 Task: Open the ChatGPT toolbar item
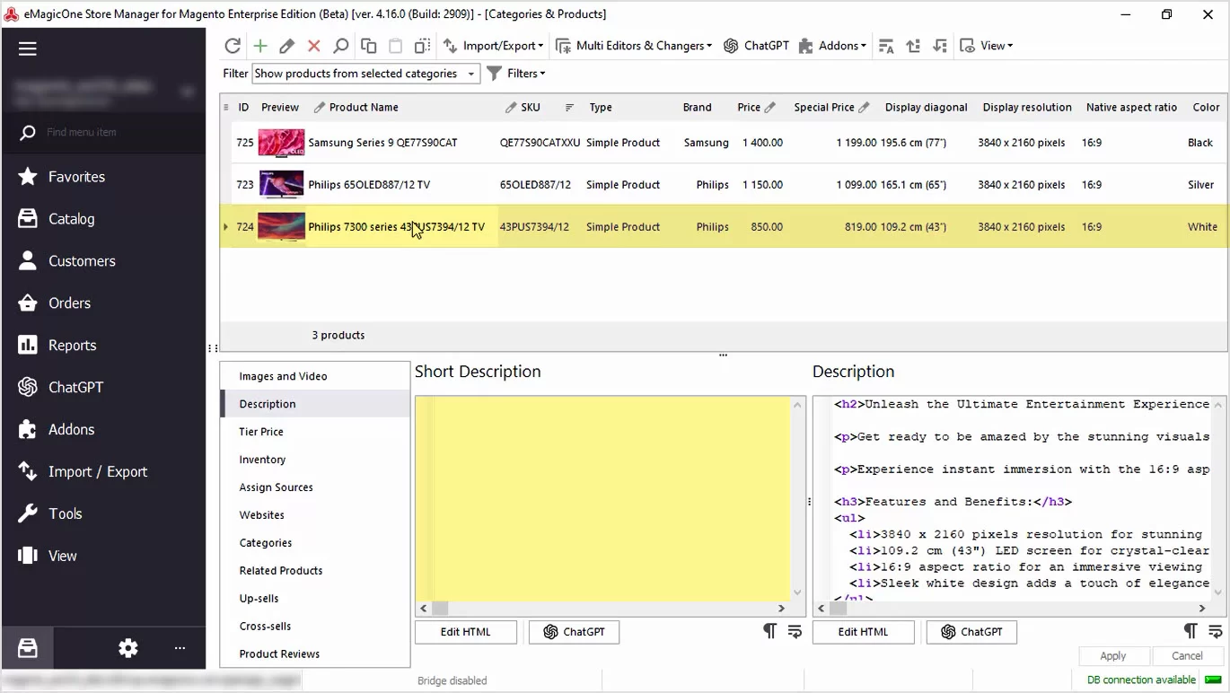(x=756, y=46)
